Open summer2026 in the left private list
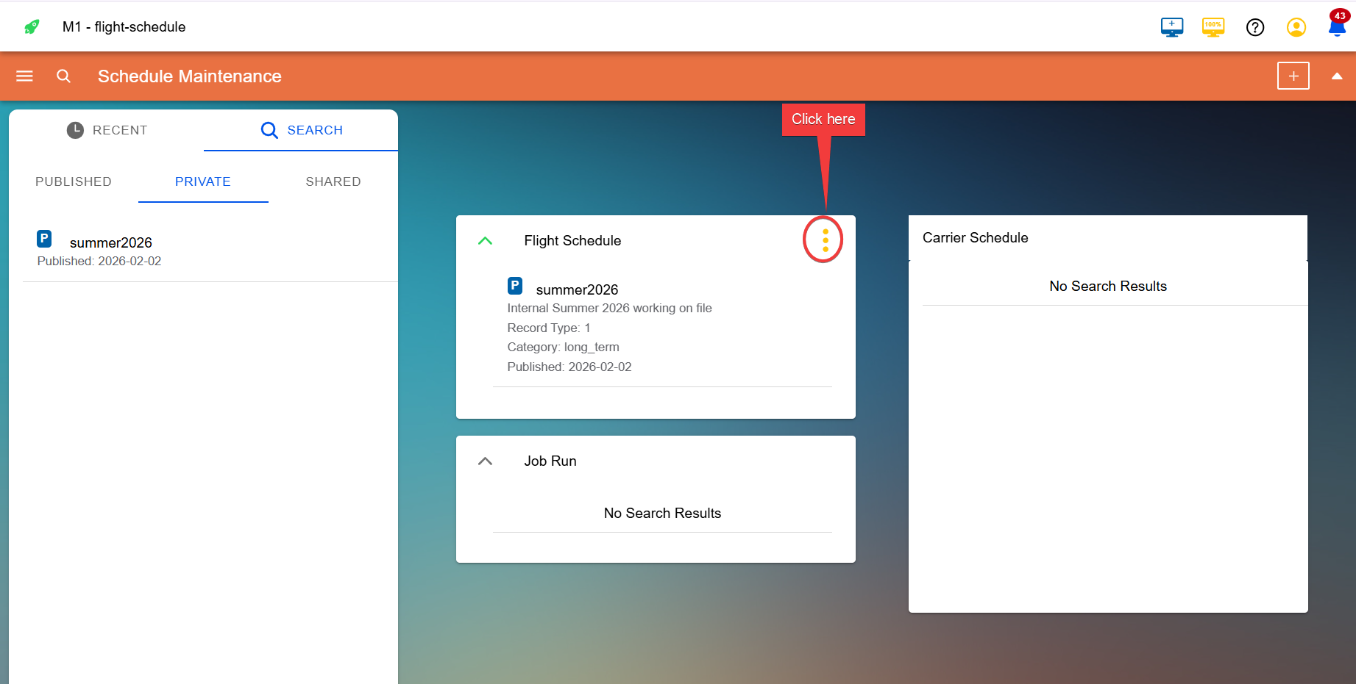 (x=210, y=251)
